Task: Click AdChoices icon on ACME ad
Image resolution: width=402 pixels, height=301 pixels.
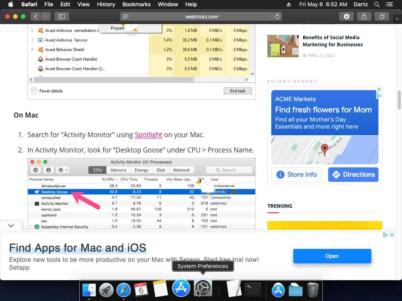Action: 379,96
